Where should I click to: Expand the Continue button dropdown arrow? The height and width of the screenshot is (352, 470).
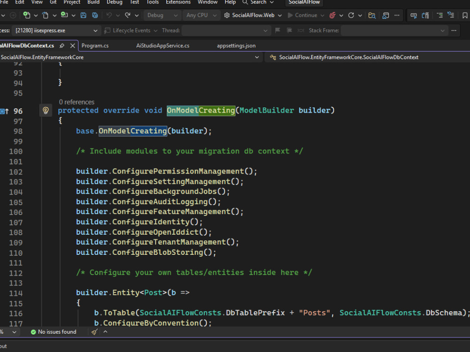[322, 15]
